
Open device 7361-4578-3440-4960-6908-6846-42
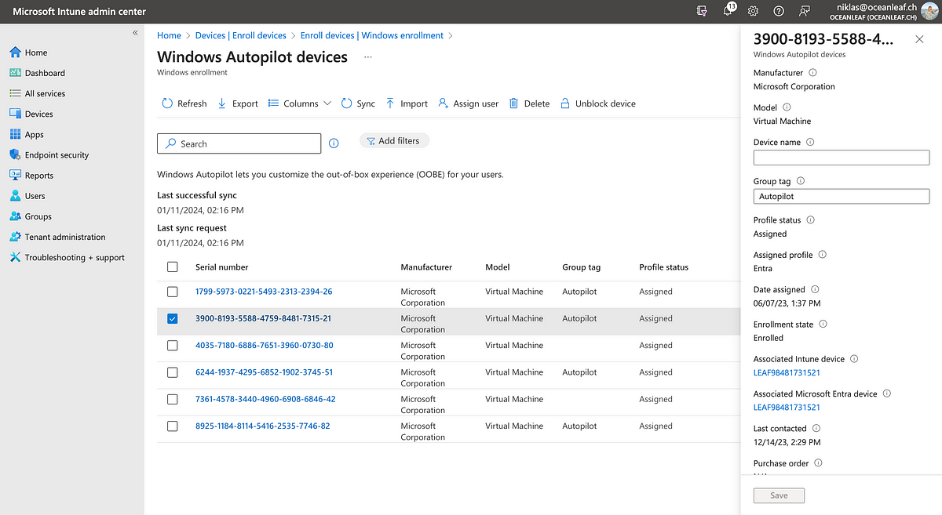(265, 400)
